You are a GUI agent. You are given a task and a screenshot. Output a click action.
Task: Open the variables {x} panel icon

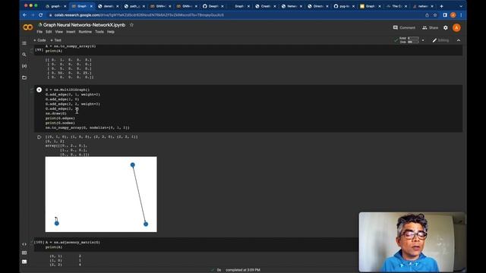tap(24, 66)
